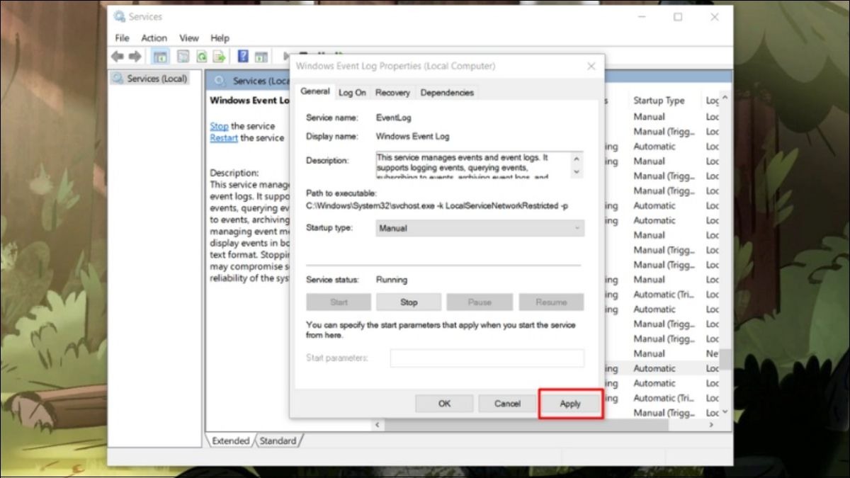Viewport: 850px width, 478px height.
Task: Click the Export List toolbar icon
Action: point(220,57)
